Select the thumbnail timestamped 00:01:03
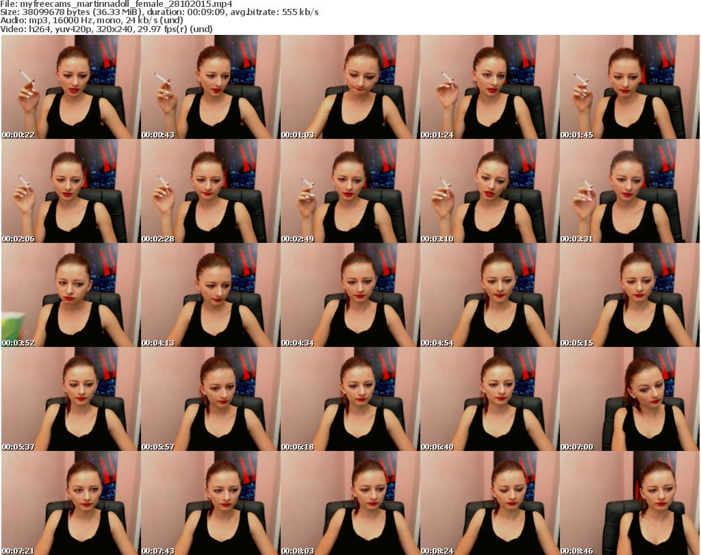 coord(350,87)
